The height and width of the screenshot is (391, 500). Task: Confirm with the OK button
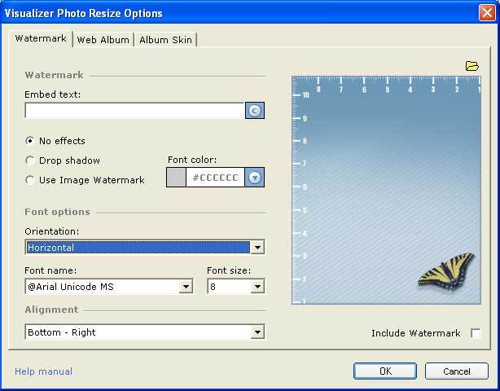pos(385,371)
